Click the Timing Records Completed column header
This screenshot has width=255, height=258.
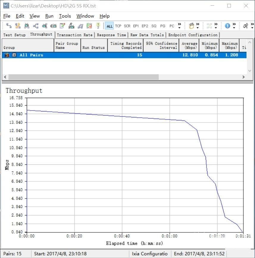(125, 46)
